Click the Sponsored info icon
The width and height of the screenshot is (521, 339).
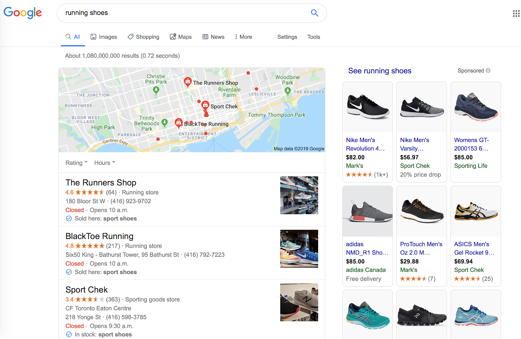tap(488, 71)
